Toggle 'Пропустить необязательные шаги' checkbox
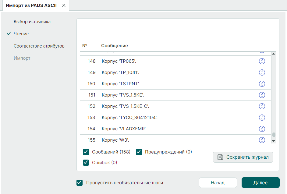 [x=80, y=183]
